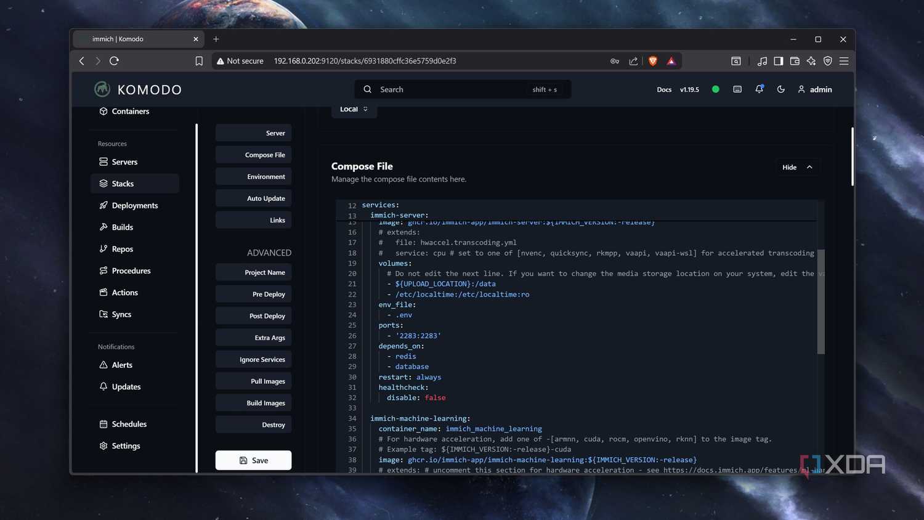Select Stacks in the sidebar

(x=134, y=184)
